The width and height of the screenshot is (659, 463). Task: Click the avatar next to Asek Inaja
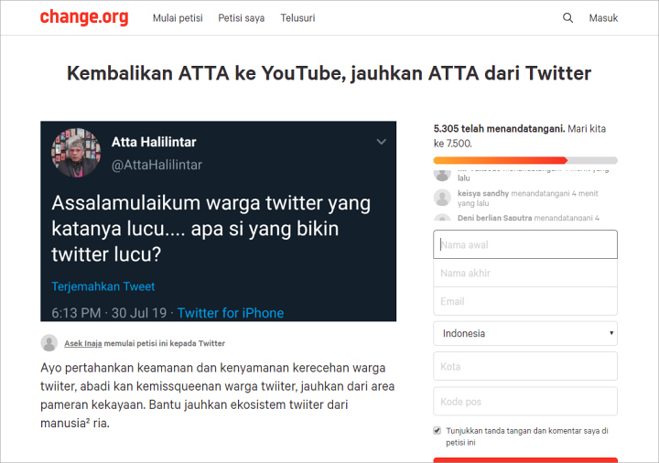point(49,343)
